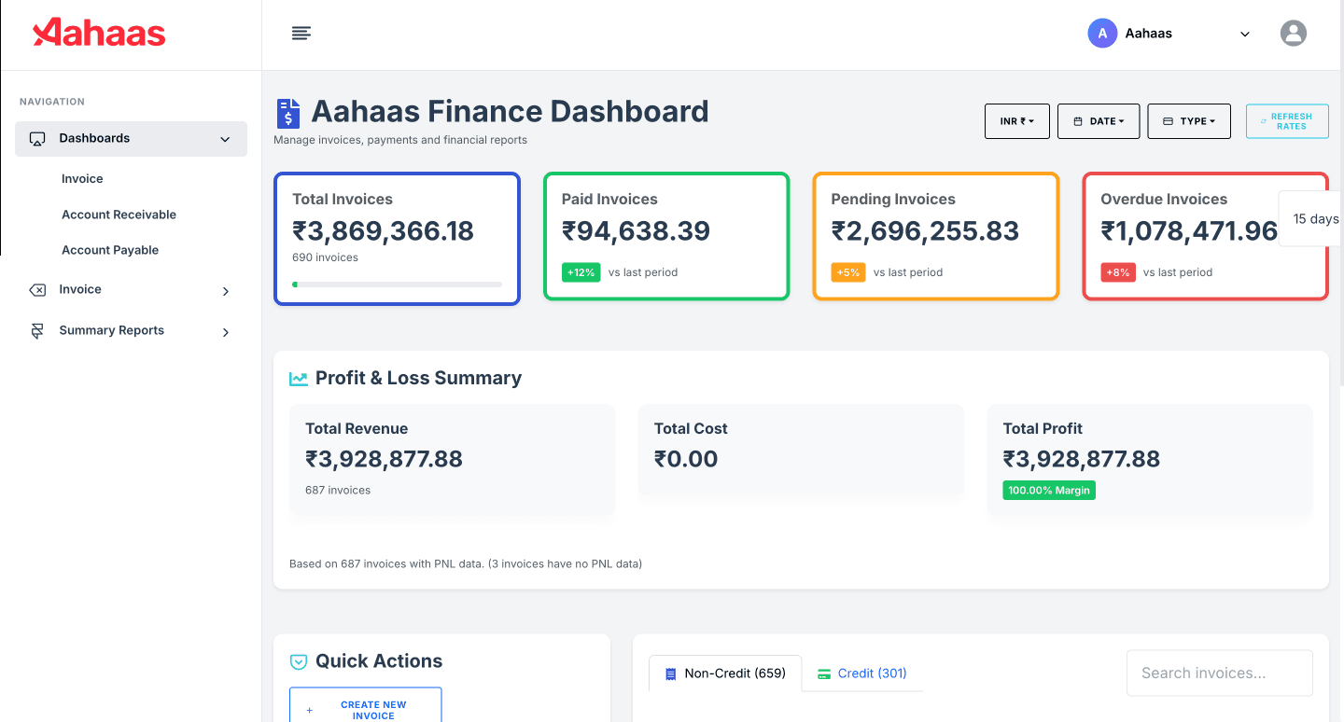Switch to the Non-Credit invoices tab
The height and width of the screenshot is (722, 1344).
pos(724,673)
